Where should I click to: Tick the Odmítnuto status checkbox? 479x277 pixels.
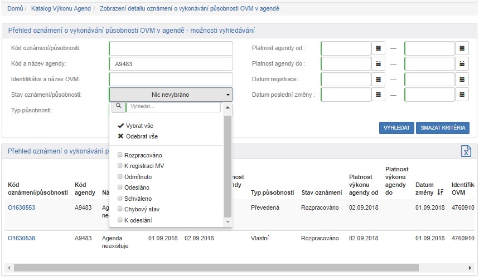point(120,177)
